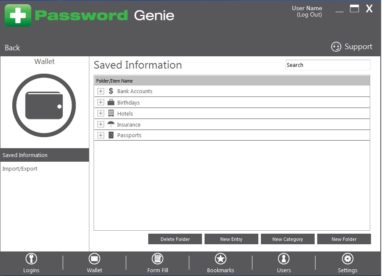Click the Wallet label in bottom bar
This screenshot has width=382, height=276.
click(x=94, y=270)
